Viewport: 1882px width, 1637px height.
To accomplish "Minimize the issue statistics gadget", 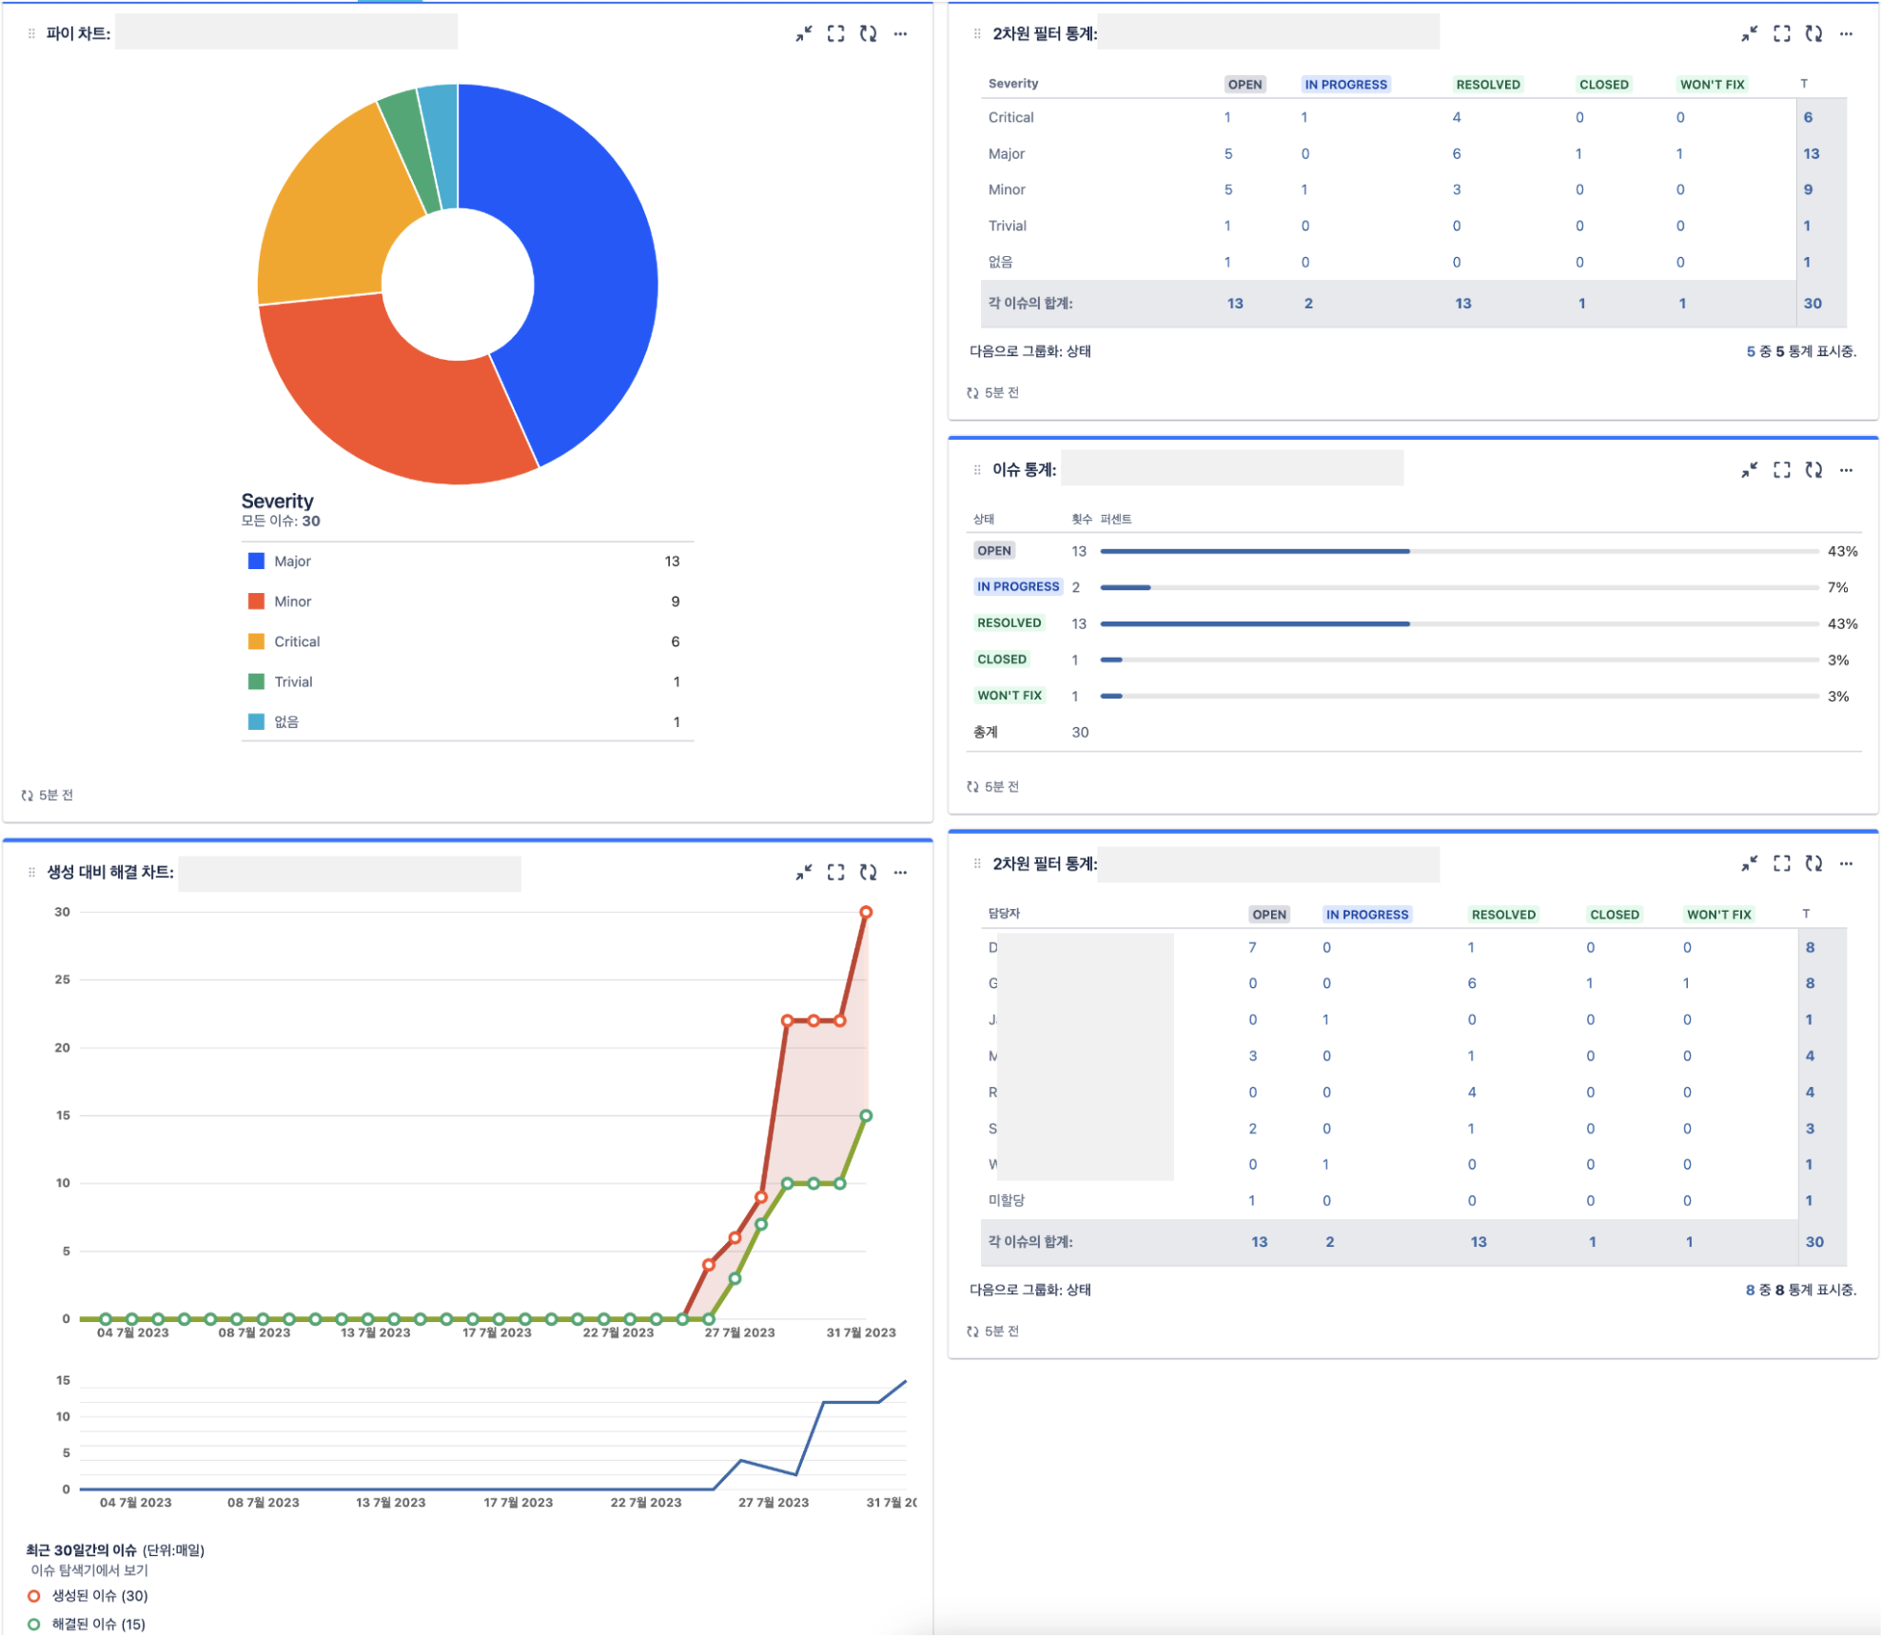I will point(1749,470).
